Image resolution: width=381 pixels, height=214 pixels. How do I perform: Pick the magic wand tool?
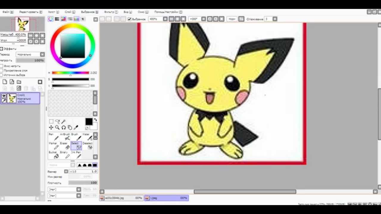pyautogui.click(x=63, y=122)
